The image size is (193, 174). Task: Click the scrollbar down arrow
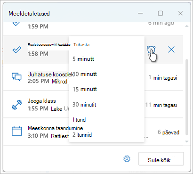pos(187,141)
